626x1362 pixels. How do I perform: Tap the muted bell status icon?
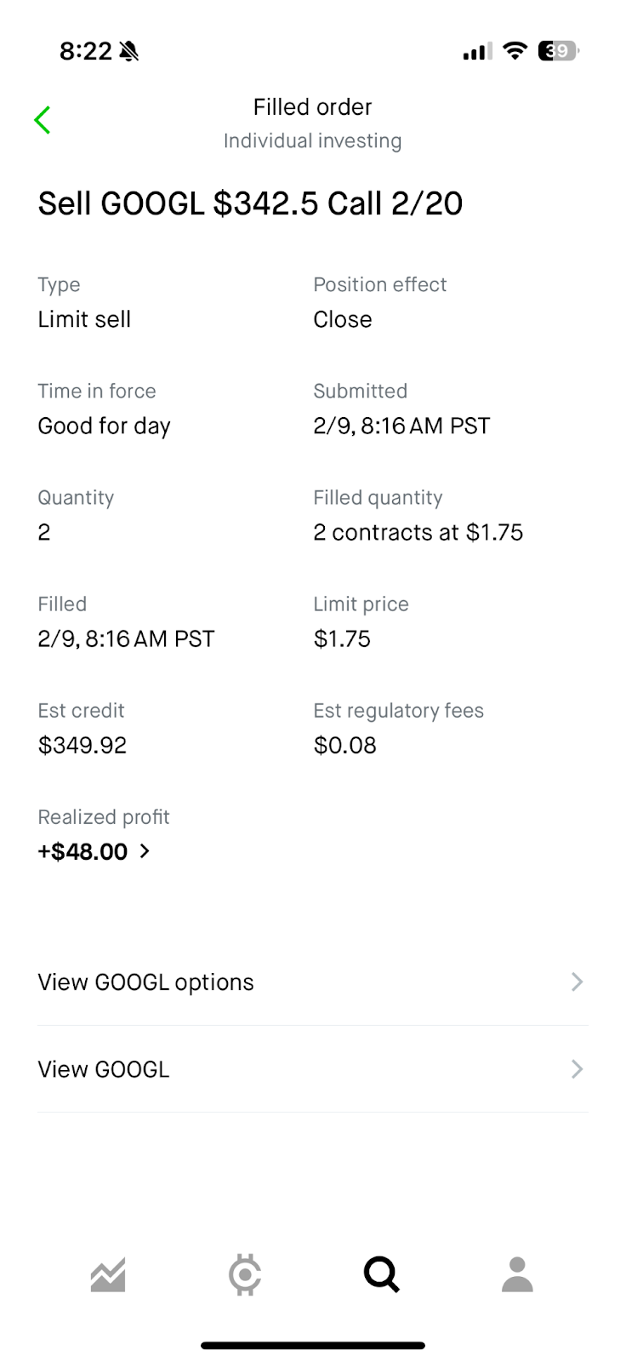coord(129,52)
